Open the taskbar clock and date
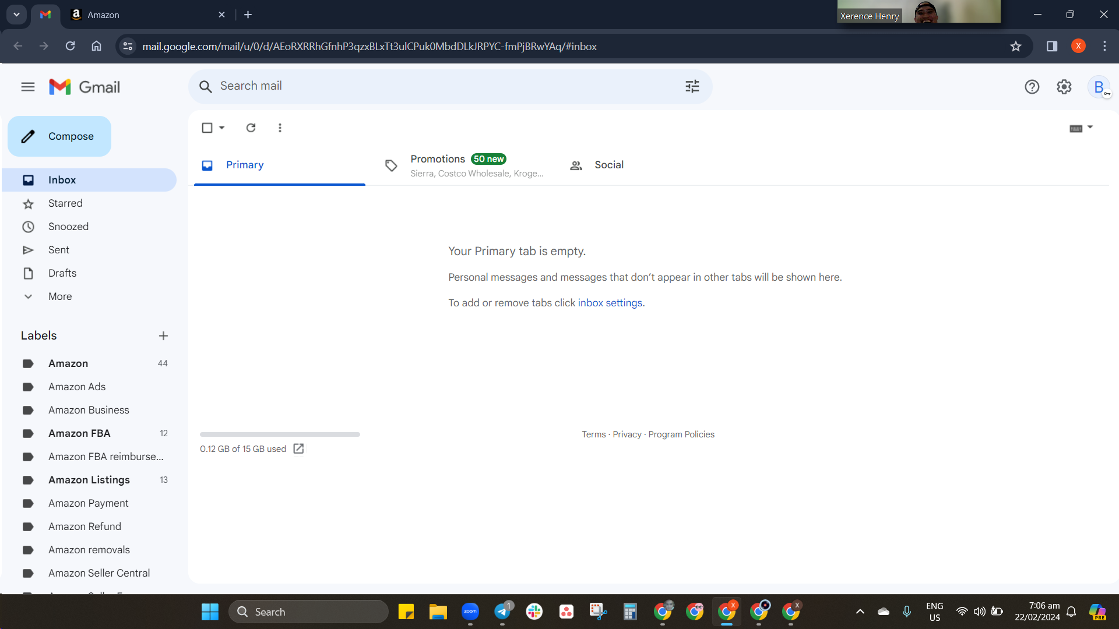The width and height of the screenshot is (1119, 629). [x=1037, y=612]
